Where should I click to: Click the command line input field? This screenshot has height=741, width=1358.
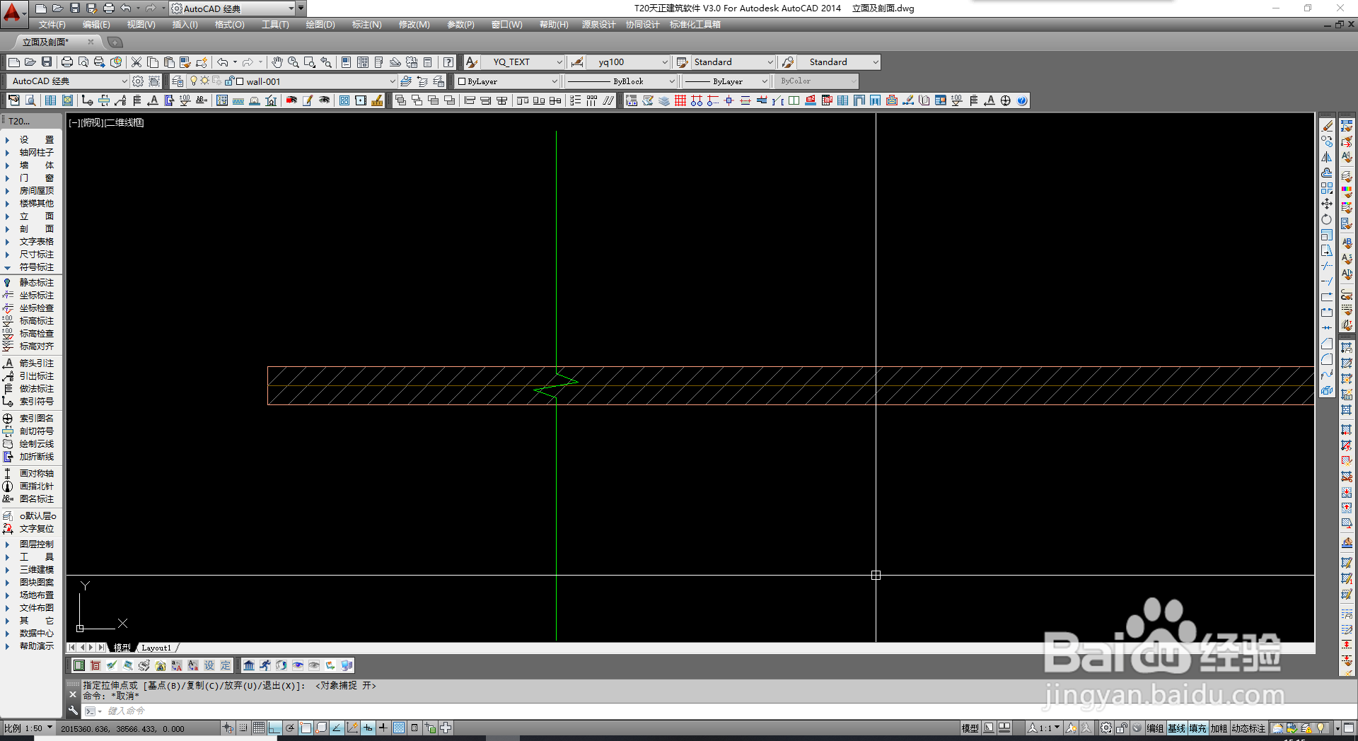718,711
